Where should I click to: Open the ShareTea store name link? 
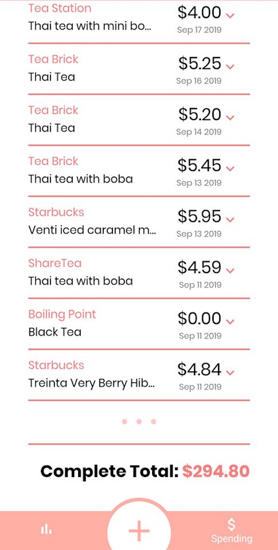(55, 263)
